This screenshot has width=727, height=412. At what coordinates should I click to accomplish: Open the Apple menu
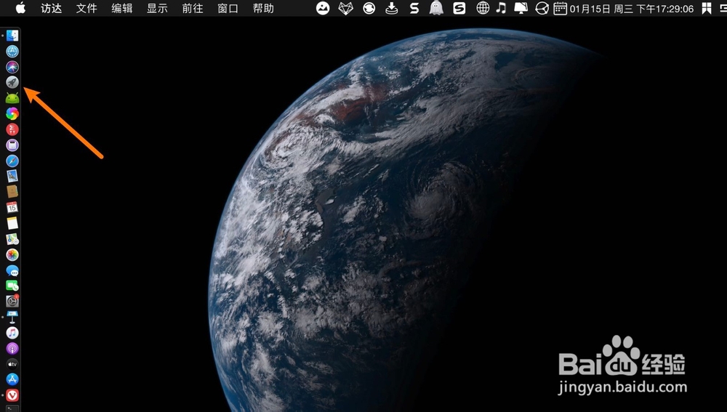pos(21,8)
